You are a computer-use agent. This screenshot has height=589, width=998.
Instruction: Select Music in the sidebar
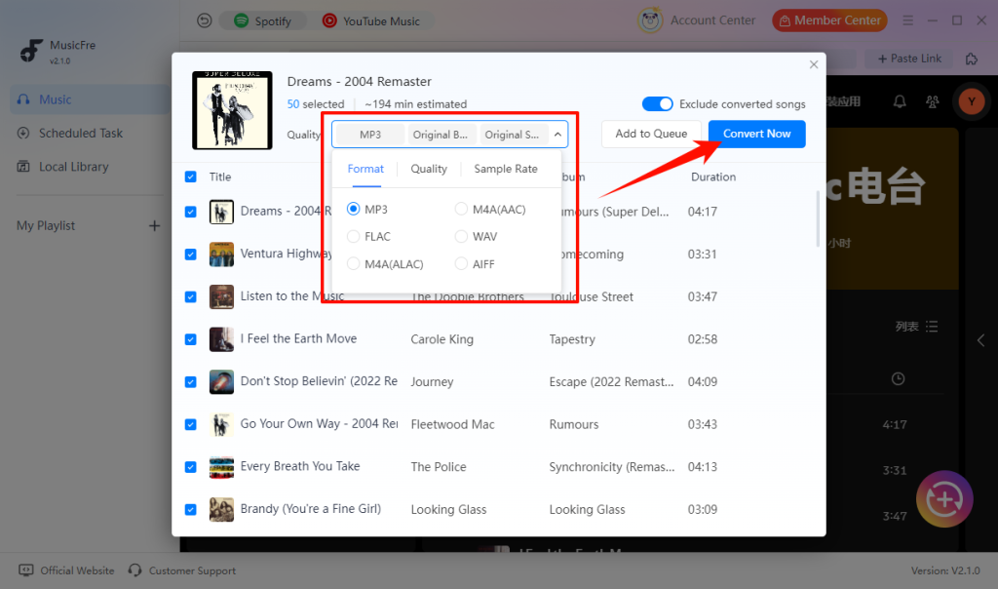(90, 99)
